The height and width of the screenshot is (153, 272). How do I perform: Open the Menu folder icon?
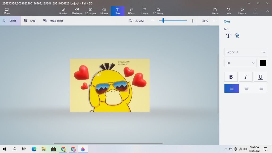pyautogui.click(x=7, y=11)
